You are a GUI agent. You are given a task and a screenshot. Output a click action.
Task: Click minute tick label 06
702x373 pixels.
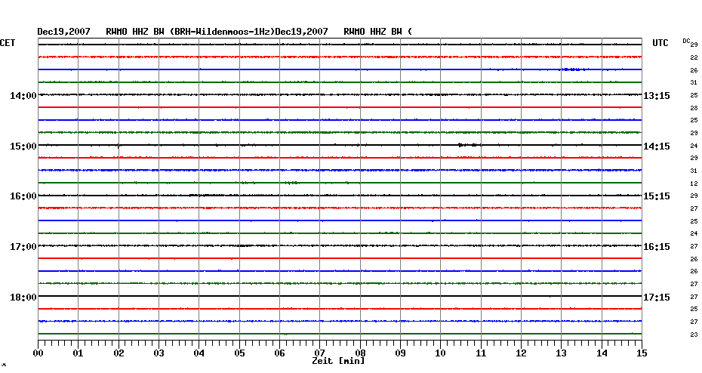[x=279, y=353]
